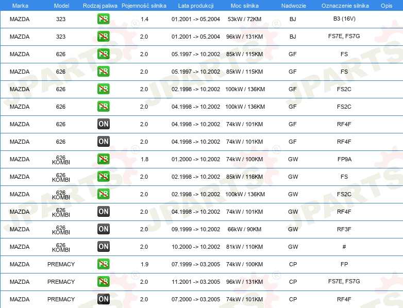This screenshot has height=308, width=403.
Task: Click the Nadwozie column header
Action: pyautogui.click(x=294, y=6)
